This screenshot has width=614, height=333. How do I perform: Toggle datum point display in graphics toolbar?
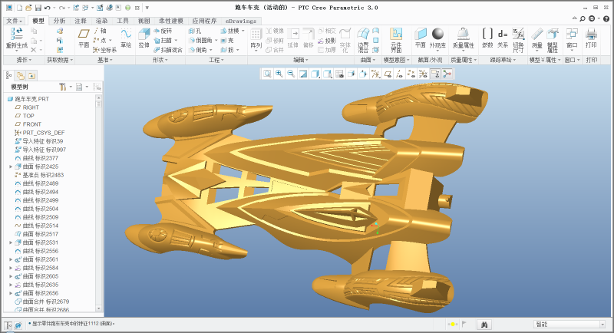[x=411, y=74]
